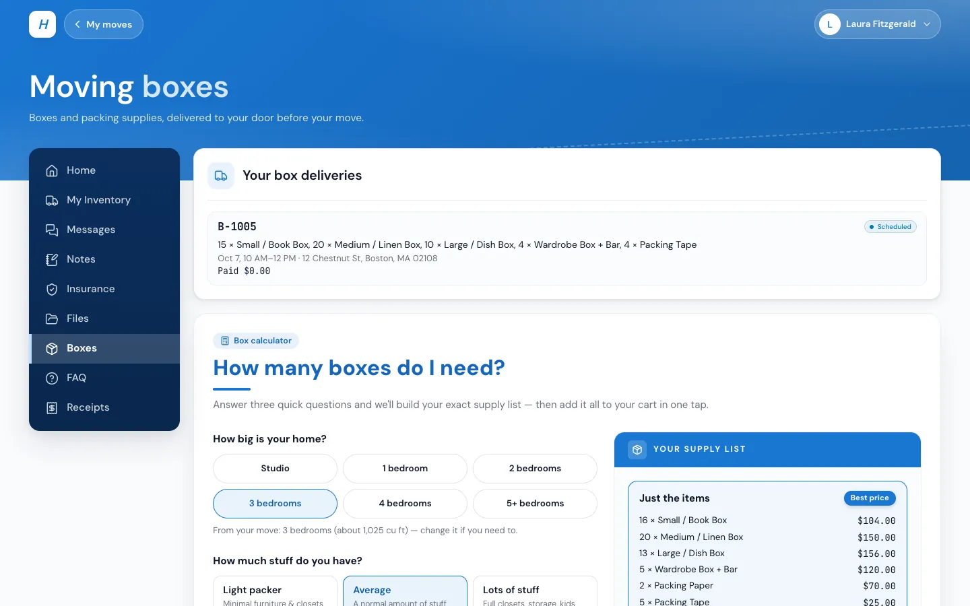The image size is (970, 606).
Task: Click the Scheduled status badge
Action: (x=891, y=227)
